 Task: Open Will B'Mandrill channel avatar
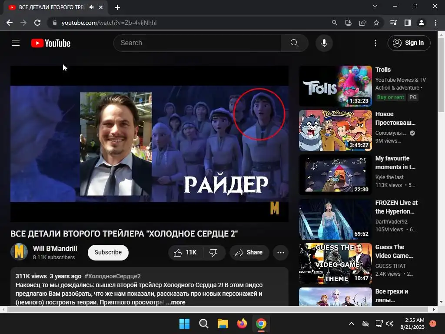[19, 252]
